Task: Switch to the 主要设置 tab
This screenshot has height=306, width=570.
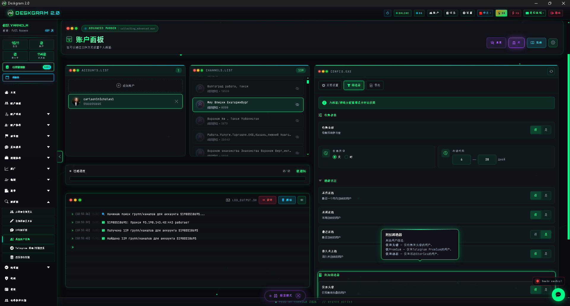Action: pos(330,85)
